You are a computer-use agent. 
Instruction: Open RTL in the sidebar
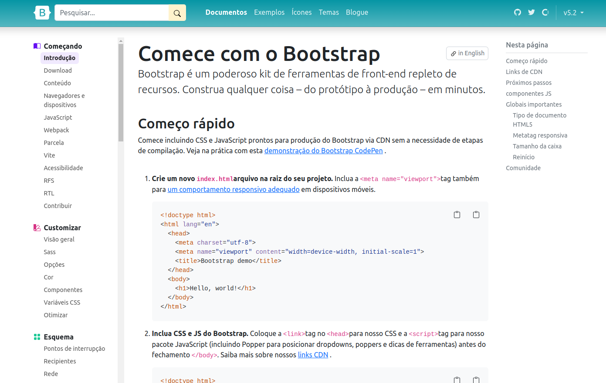point(49,193)
